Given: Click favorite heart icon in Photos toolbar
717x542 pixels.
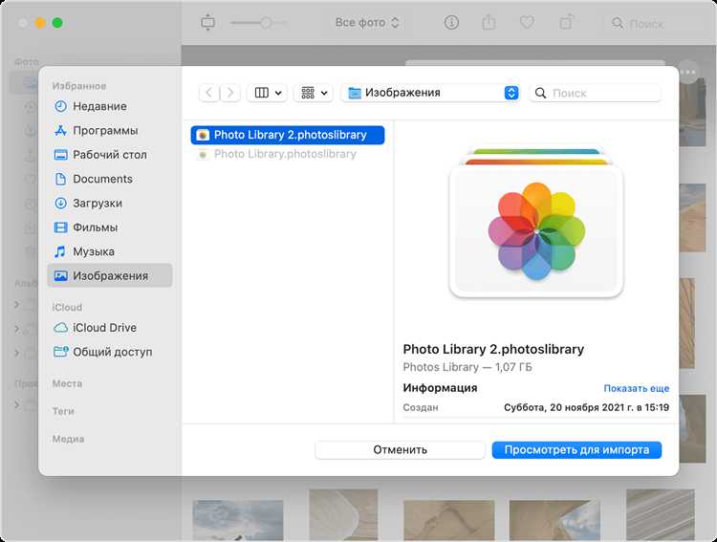Looking at the screenshot, I should pyautogui.click(x=527, y=22).
